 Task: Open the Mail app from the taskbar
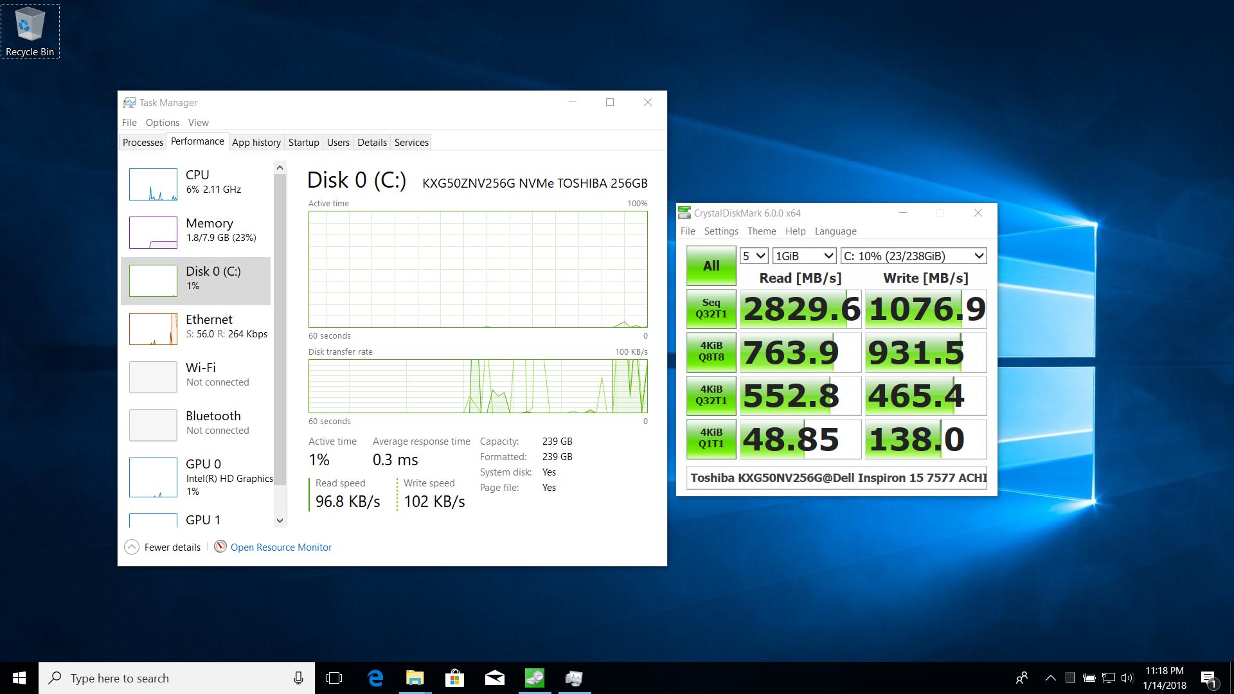(x=495, y=678)
